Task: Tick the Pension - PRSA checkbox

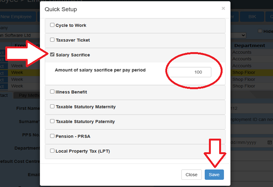Action: pos(52,136)
